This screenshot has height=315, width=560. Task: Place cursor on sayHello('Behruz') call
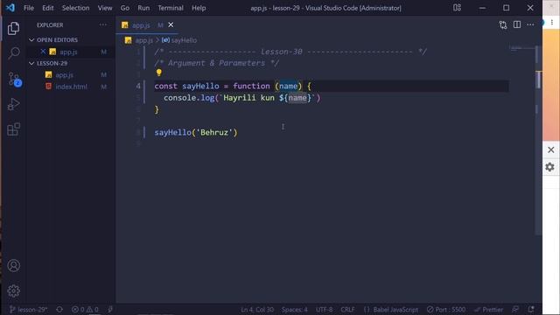[196, 132]
